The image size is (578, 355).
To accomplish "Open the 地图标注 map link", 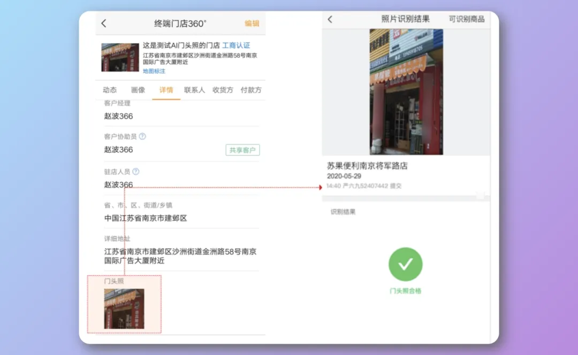I will [154, 71].
